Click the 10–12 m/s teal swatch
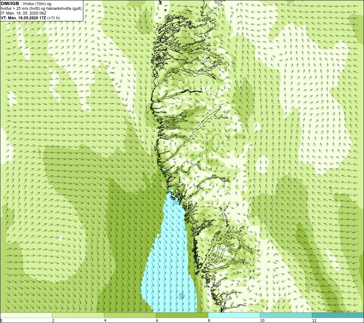364x323 pixels. tap(286, 315)
